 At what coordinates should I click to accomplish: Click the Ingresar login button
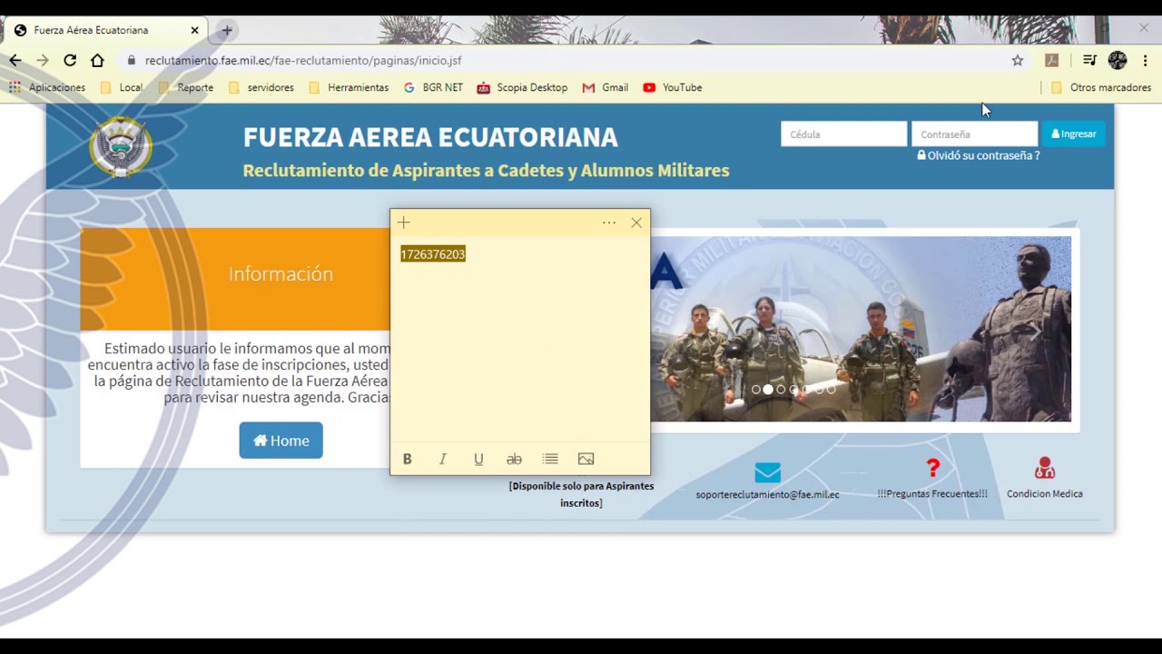click(x=1074, y=134)
